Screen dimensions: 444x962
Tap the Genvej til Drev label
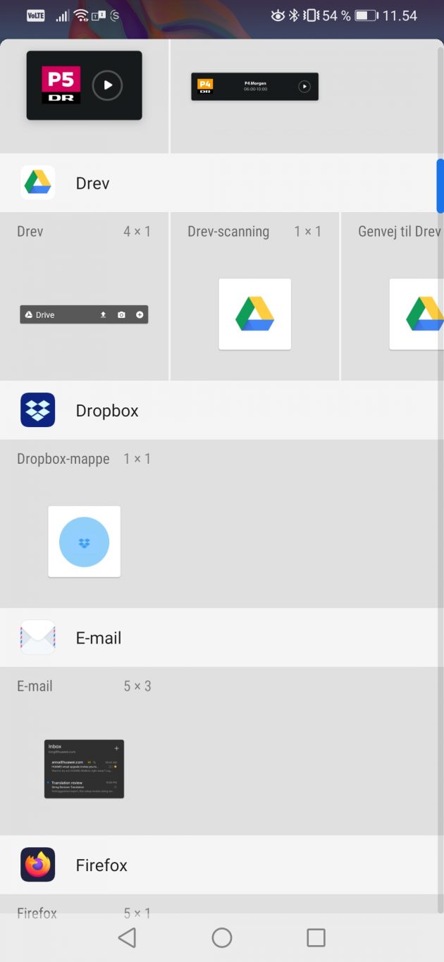coord(400,231)
